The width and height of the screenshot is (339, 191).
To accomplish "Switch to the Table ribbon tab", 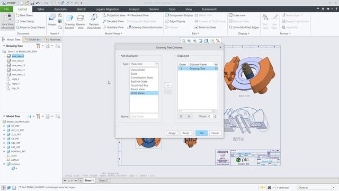I will [40, 9].
